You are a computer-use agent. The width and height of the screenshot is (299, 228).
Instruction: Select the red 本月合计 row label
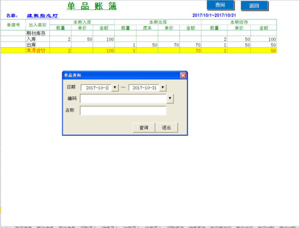36,50
